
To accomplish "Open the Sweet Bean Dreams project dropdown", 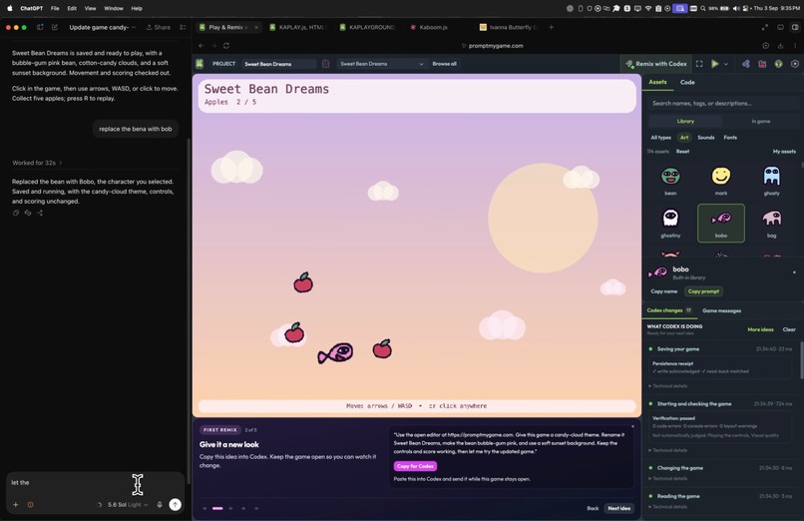I will pyautogui.click(x=381, y=64).
